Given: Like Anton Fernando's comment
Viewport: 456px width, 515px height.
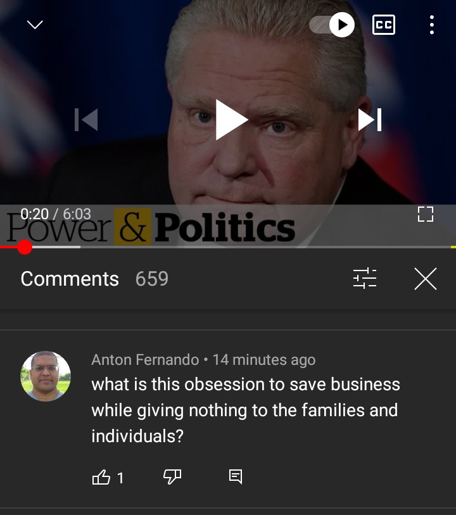Looking at the screenshot, I should click(x=101, y=477).
